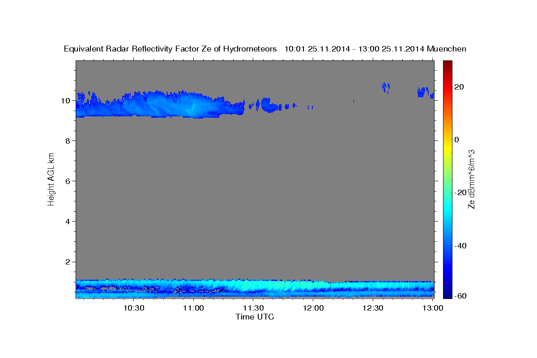Click the '10:30' time tick label

[x=134, y=308]
